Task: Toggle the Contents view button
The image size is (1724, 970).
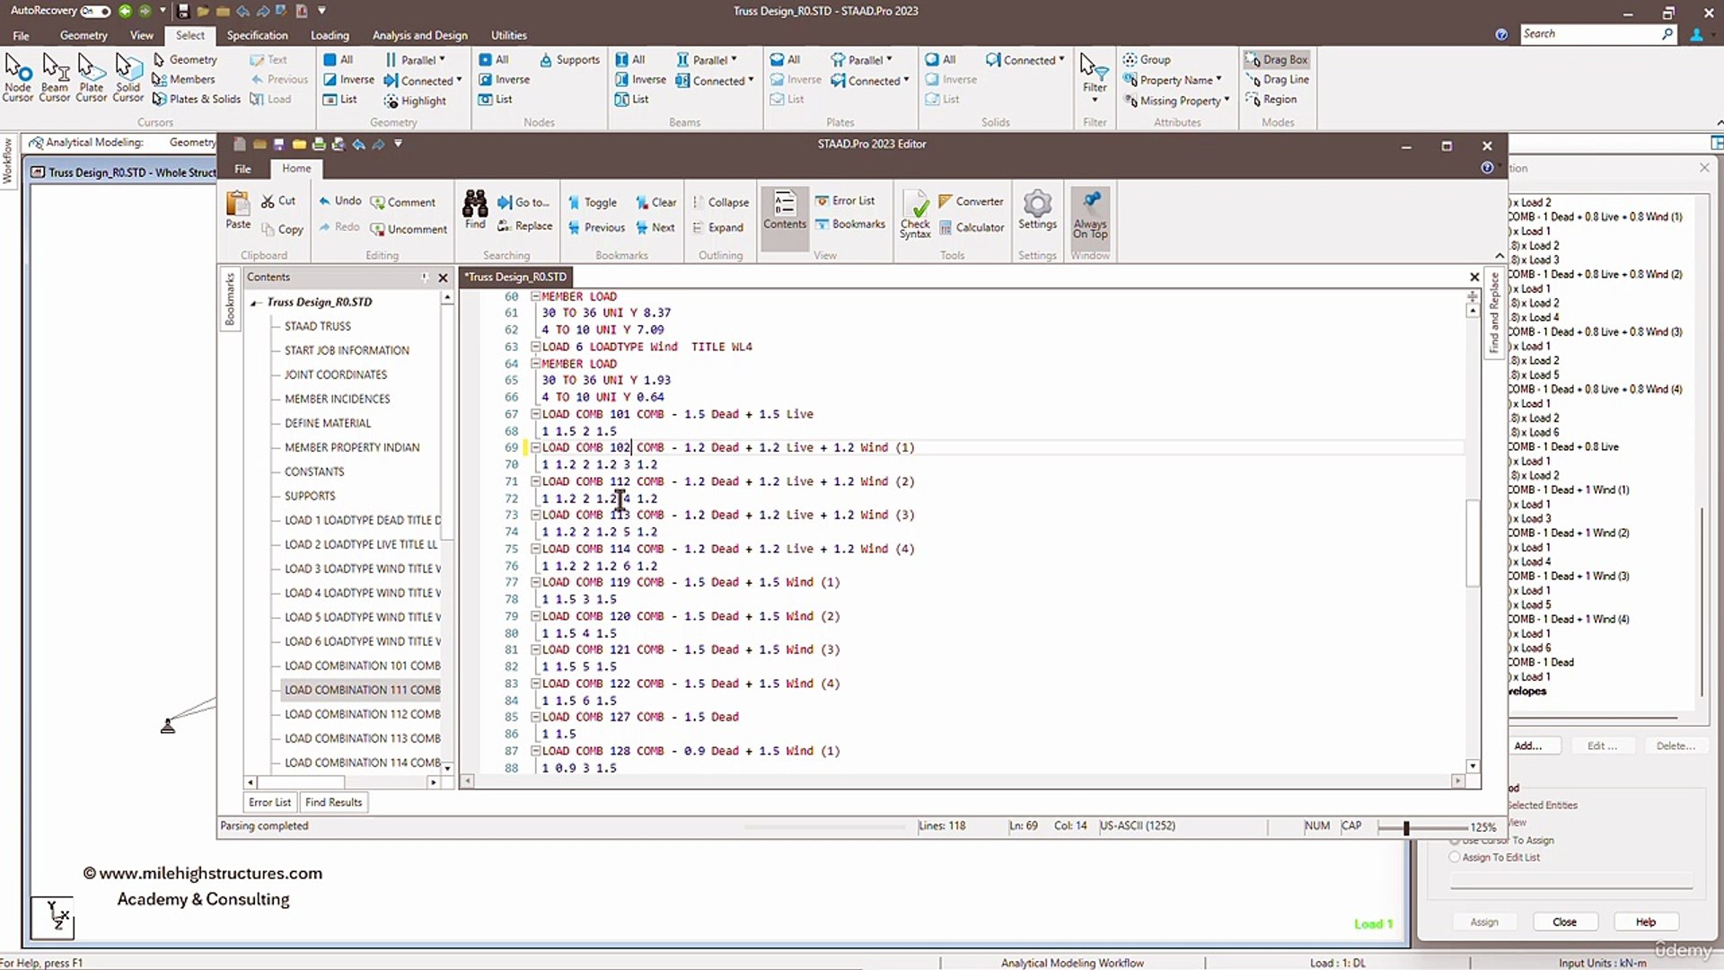Action: pyautogui.click(x=785, y=210)
